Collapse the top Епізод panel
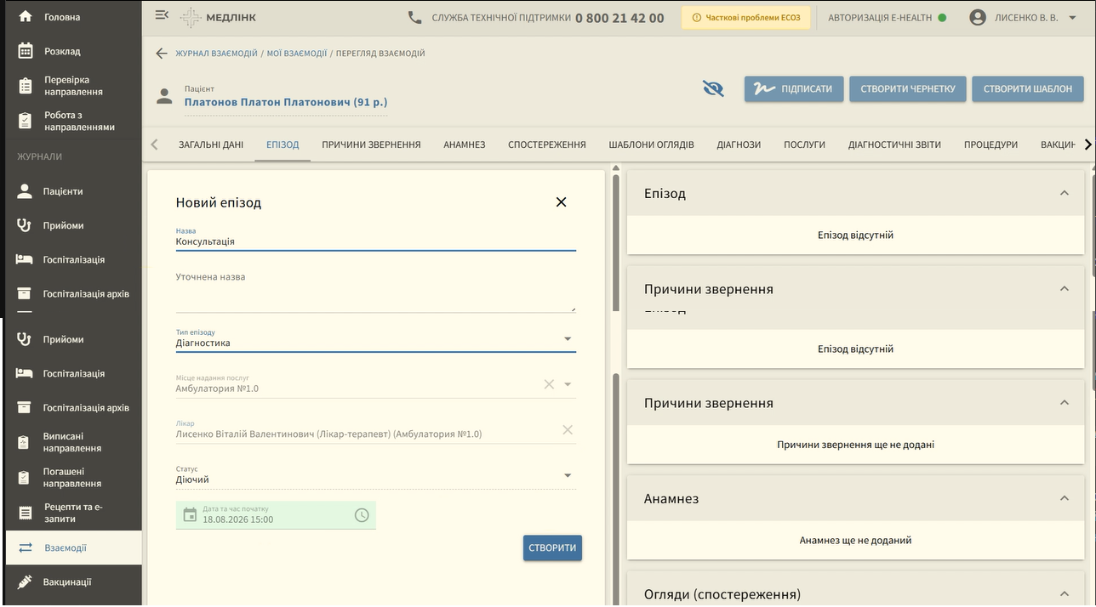1096x607 pixels. 1064,193
